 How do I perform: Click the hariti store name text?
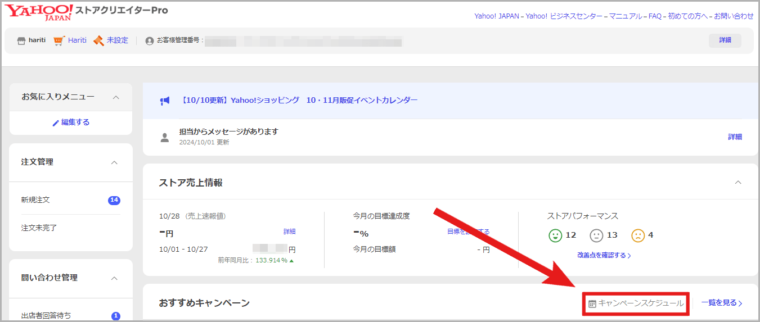pos(37,40)
